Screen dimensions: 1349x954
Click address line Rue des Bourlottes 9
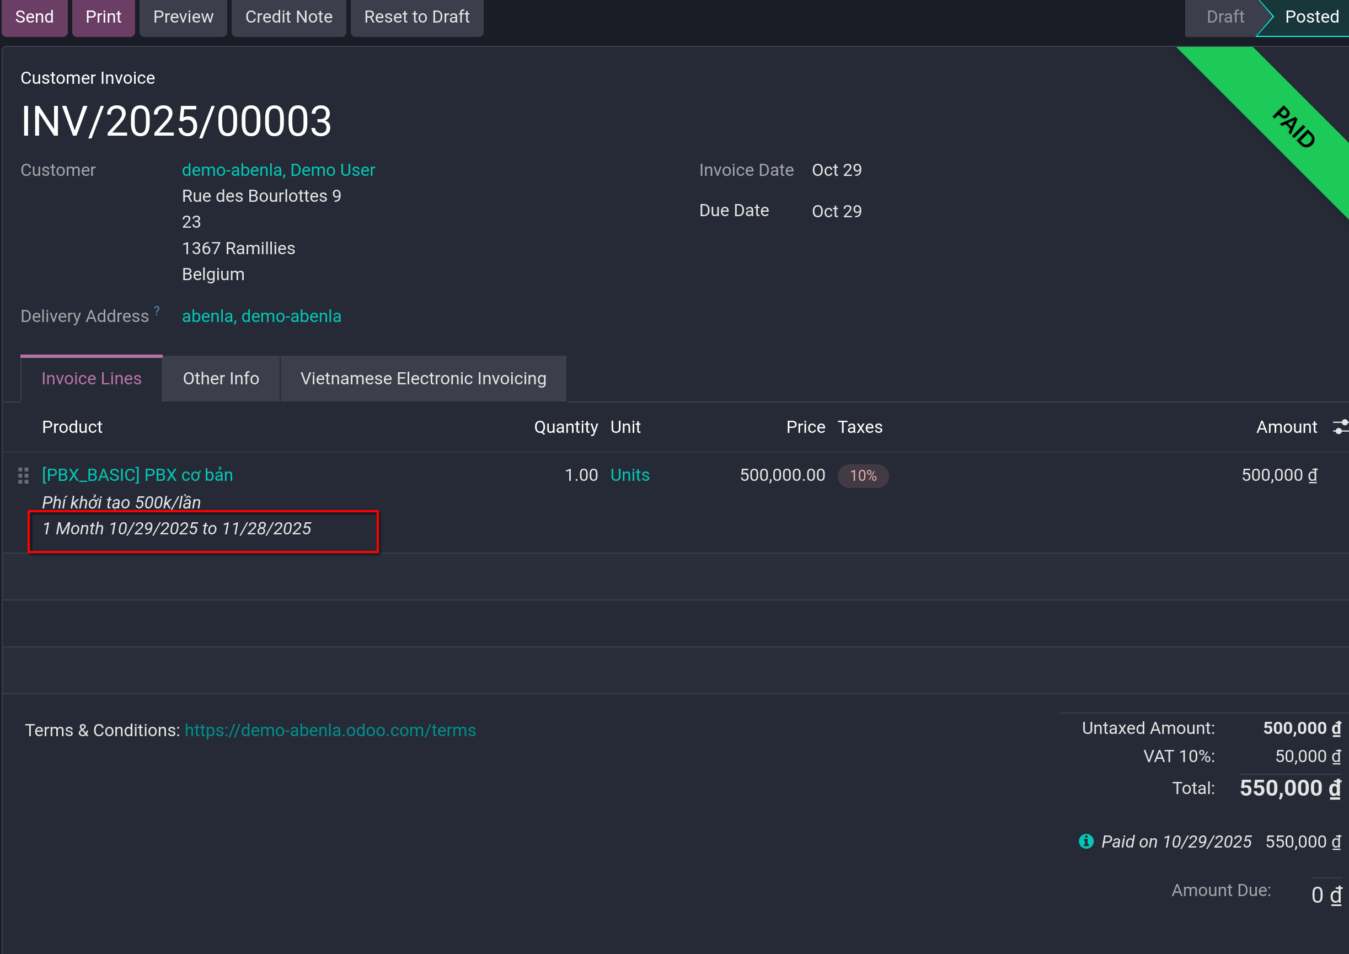[261, 196]
